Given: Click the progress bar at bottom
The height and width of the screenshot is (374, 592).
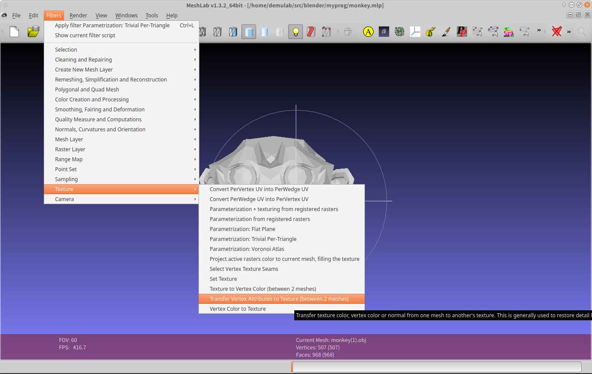Looking at the screenshot, I should coord(436,367).
